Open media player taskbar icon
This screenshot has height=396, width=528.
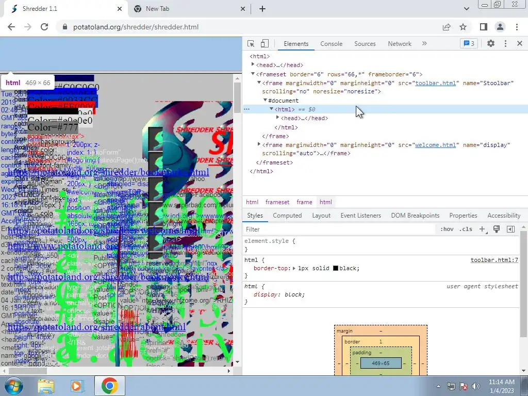tap(77, 386)
